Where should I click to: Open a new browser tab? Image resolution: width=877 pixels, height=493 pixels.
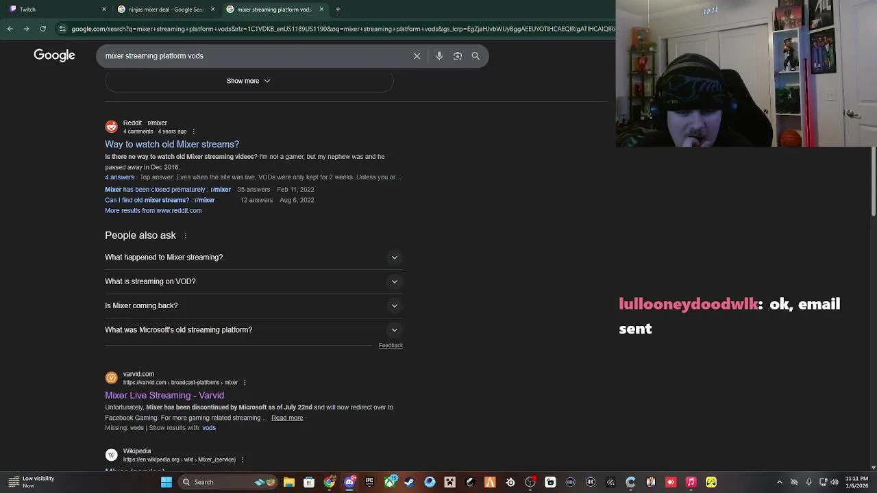click(338, 9)
